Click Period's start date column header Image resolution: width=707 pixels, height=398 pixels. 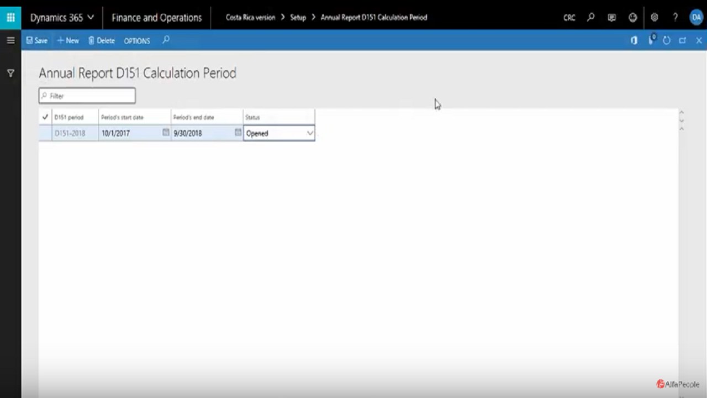click(x=135, y=117)
